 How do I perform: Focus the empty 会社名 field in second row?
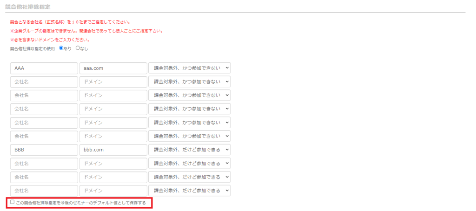44,82
